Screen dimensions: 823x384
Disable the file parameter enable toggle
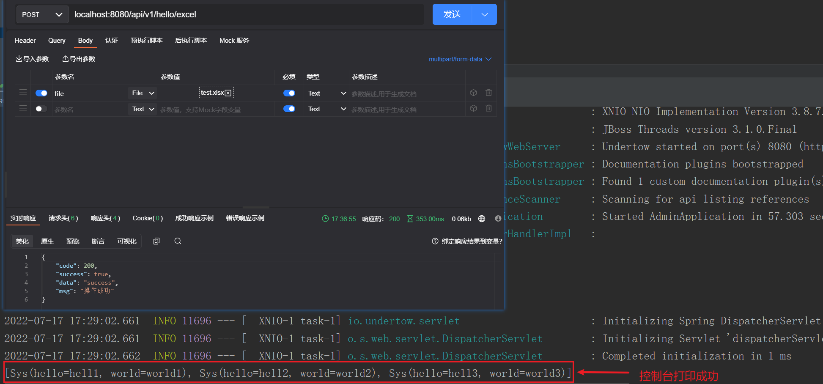point(41,93)
